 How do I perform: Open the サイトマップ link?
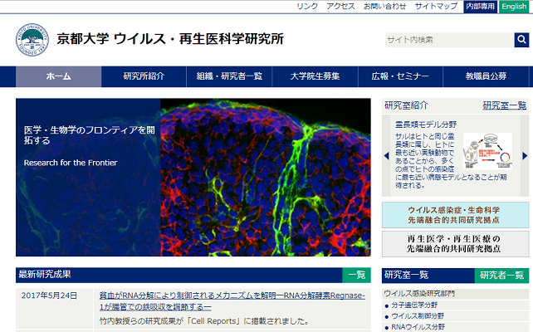436,6
